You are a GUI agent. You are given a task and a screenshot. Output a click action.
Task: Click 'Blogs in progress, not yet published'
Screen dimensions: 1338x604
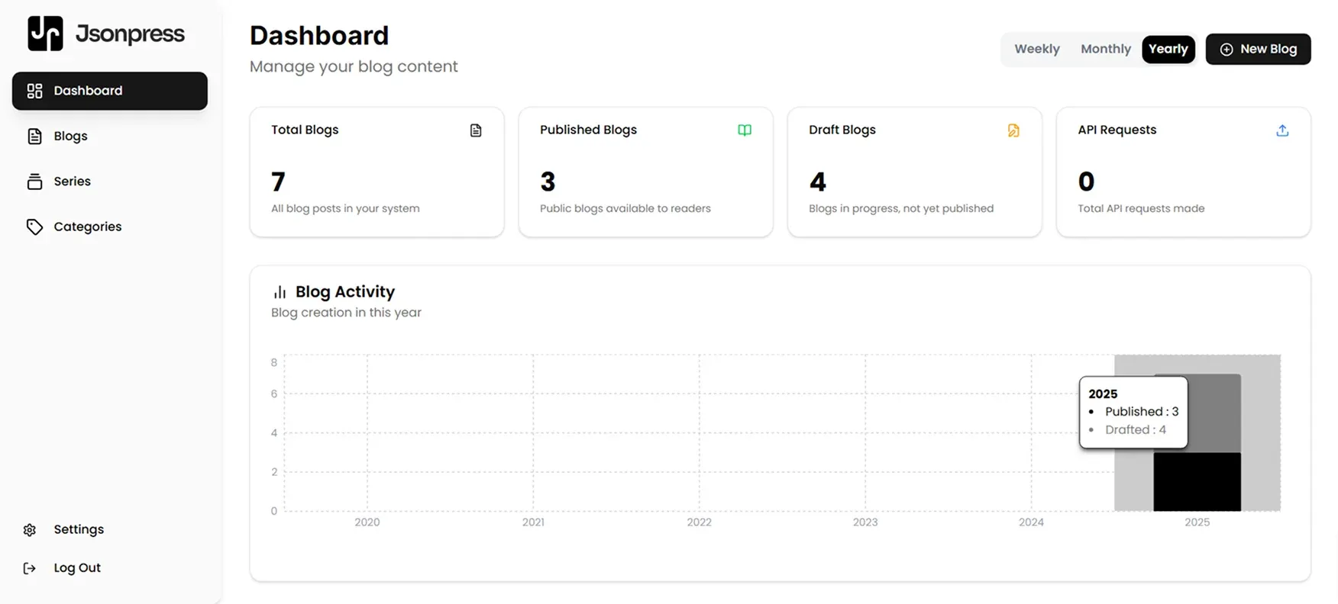pos(901,209)
